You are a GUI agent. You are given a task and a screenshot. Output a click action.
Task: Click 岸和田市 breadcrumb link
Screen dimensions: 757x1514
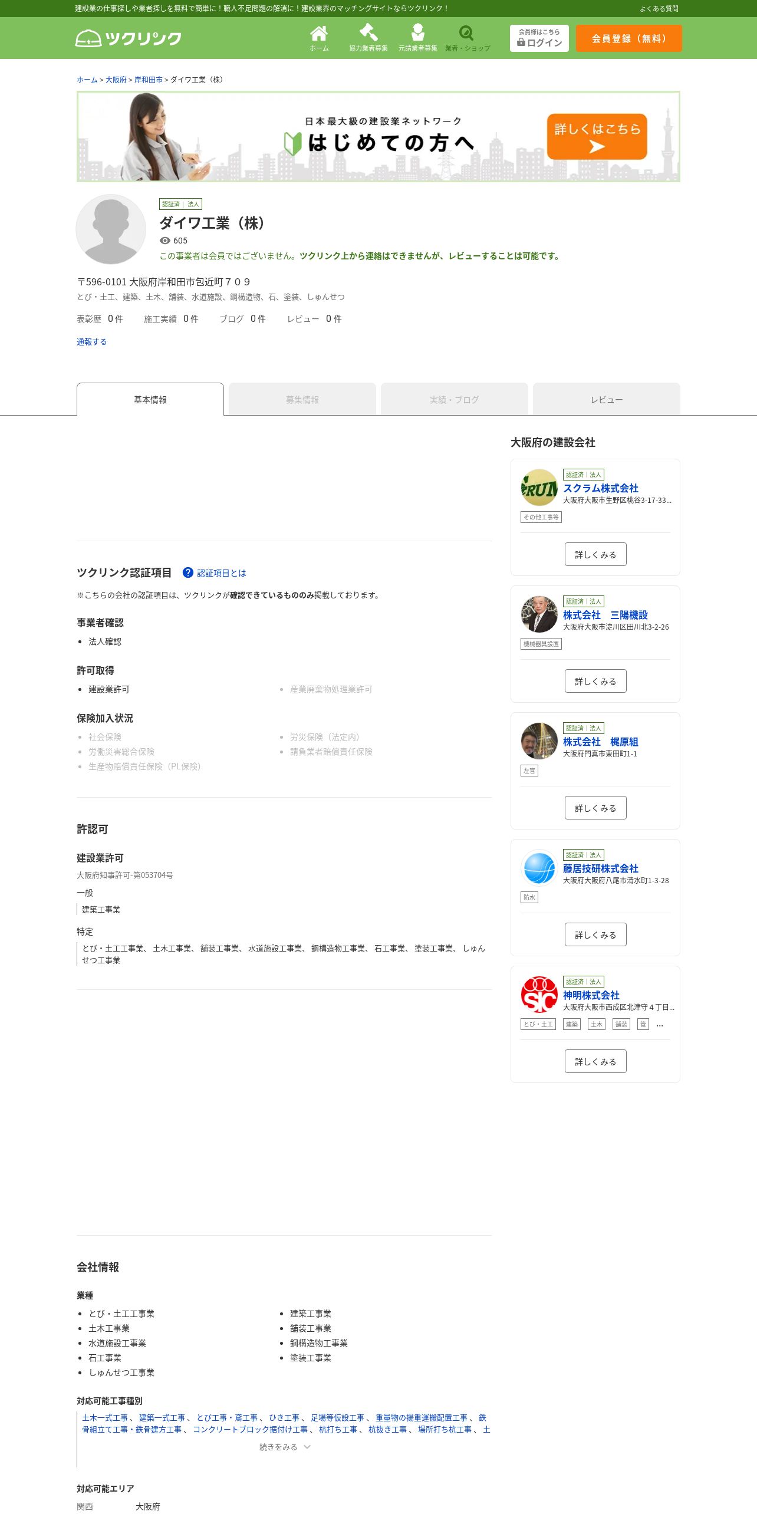pos(149,80)
